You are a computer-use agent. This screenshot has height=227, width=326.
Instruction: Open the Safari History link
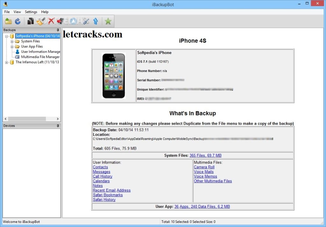[x=104, y=200]
